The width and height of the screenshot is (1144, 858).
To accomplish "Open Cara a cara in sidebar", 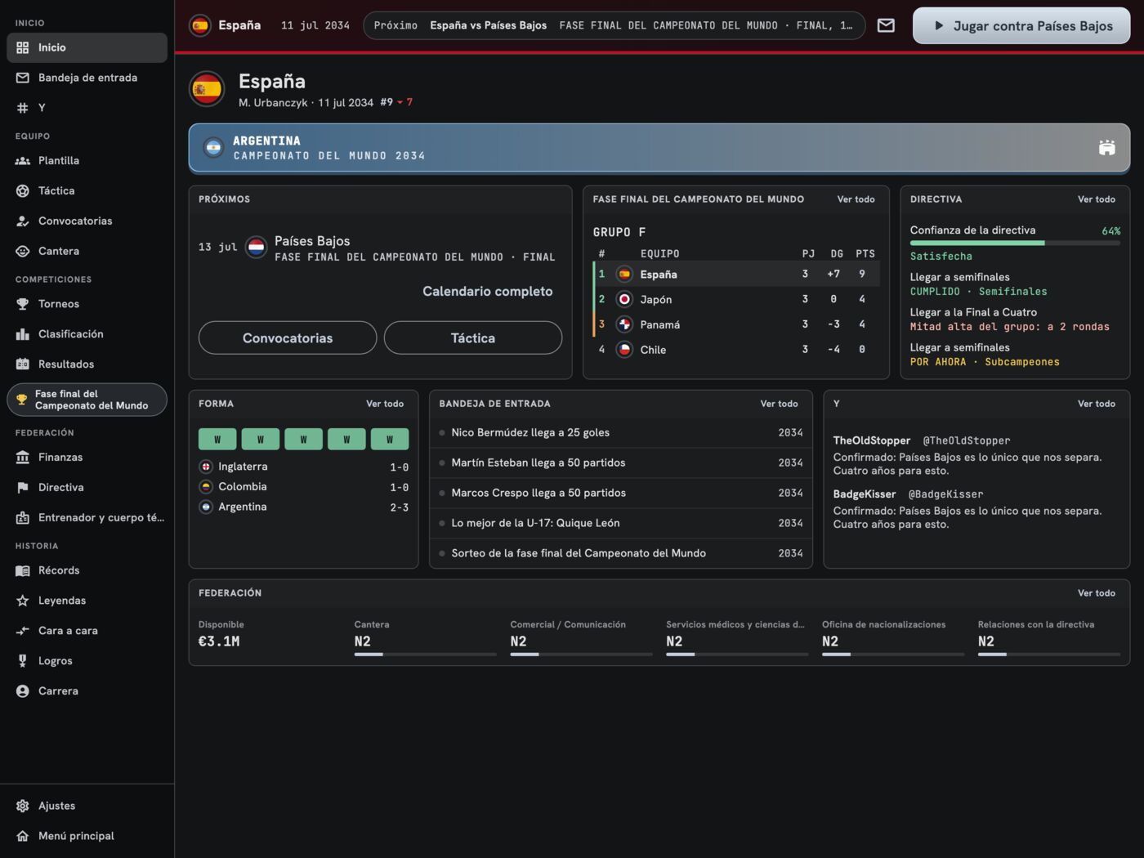I will 87,631.
